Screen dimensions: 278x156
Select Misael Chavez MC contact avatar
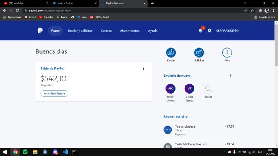click(x=171, y=89)
